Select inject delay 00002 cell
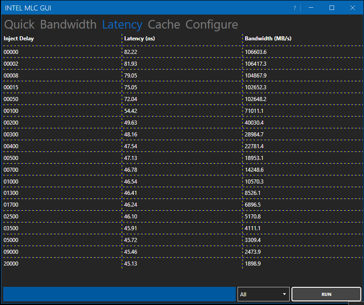 (11, 64)
